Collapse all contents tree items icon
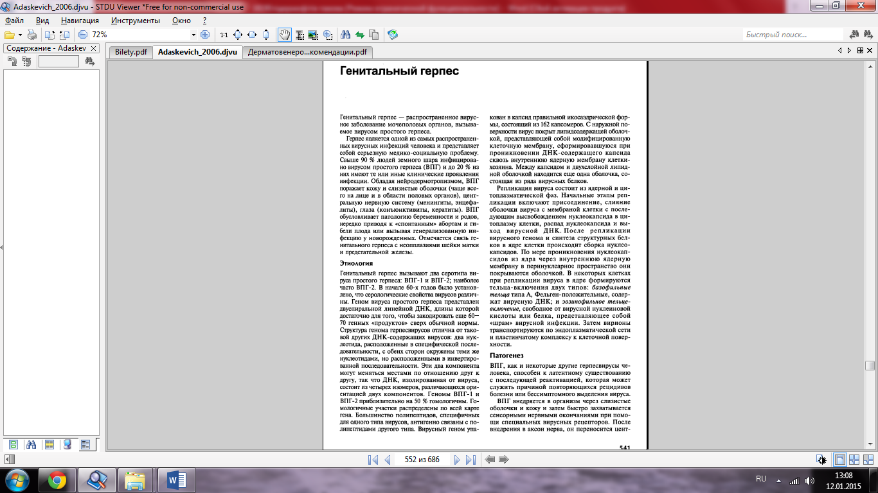This screenshot has width=878, height=493. click(26, 62)
